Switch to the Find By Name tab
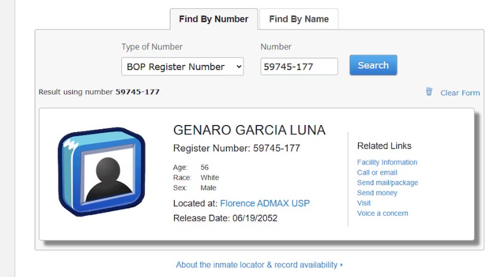 [298, 19]
